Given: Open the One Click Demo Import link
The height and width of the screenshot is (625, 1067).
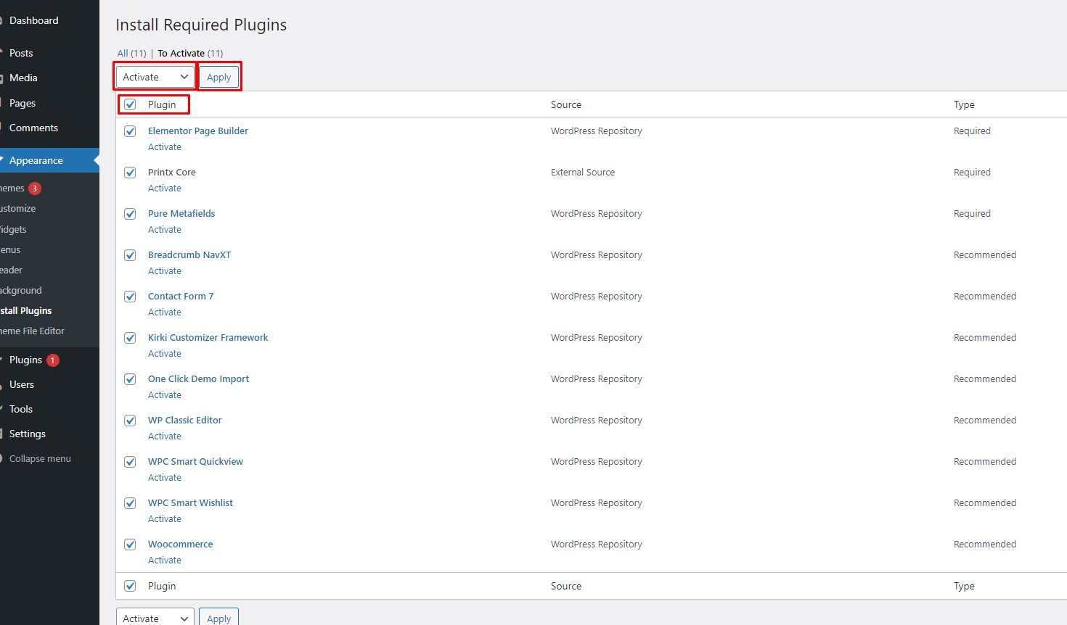Looking at the screenshot, I should click(x=198, y=378).
